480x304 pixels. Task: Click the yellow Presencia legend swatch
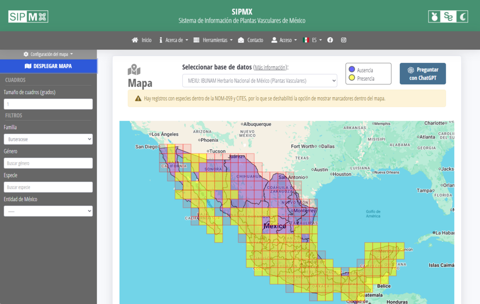tap(352, 78)
